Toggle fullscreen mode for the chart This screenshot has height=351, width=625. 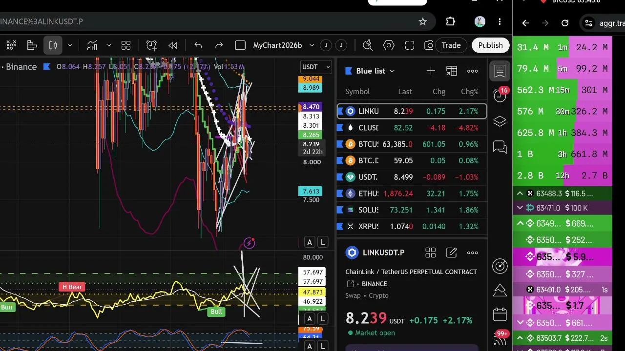[x=410, y=45]
